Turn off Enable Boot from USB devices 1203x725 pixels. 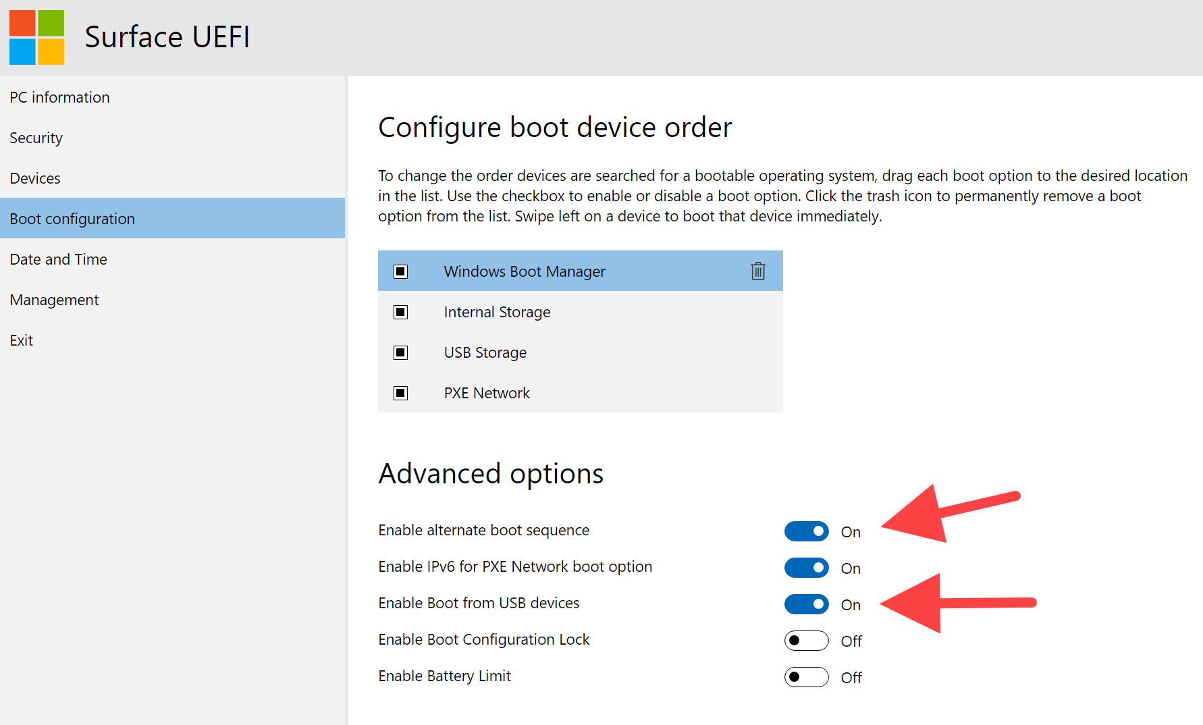807,604
